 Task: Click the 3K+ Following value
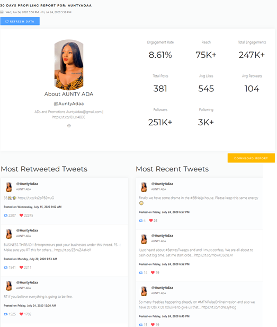click(206, 123)
